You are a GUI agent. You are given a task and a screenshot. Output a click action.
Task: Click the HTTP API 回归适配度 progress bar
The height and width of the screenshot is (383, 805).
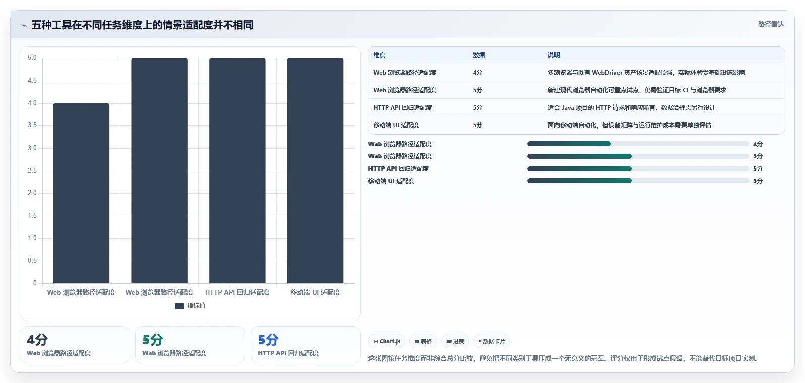[638, 169]
